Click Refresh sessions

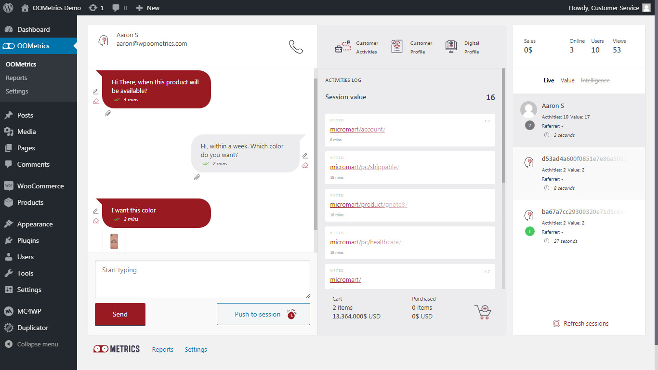click(580, 324)
